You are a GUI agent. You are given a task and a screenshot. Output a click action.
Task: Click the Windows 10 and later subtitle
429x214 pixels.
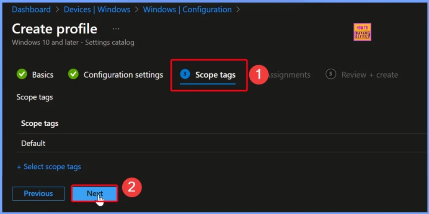(73, 43)
